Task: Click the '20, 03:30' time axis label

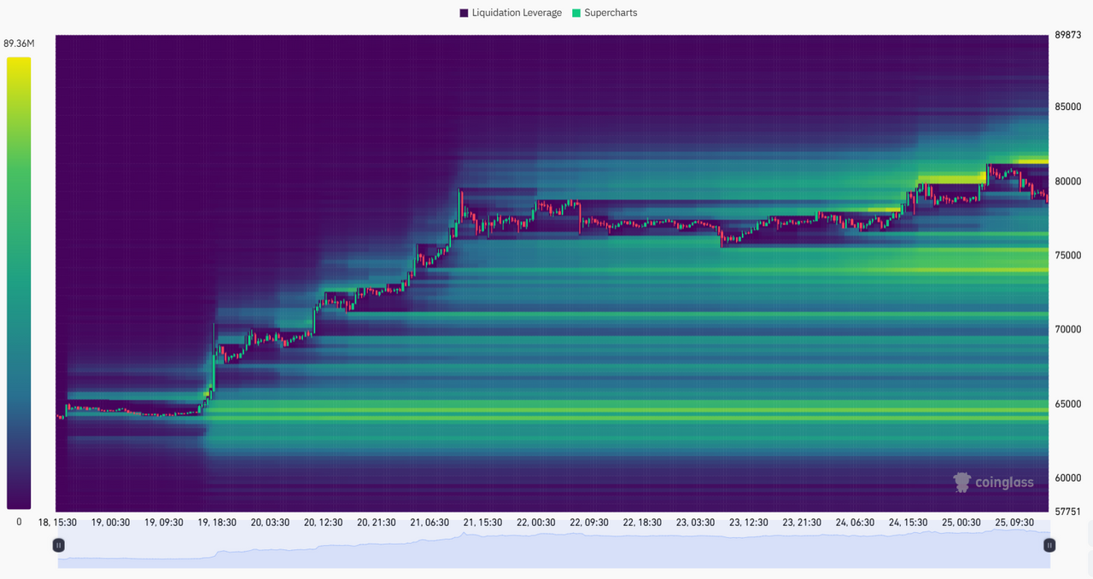Action: [270, 523]
